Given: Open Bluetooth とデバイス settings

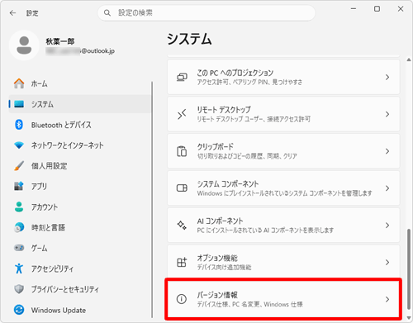Looking at the screenshot, I should click(80, 125).
